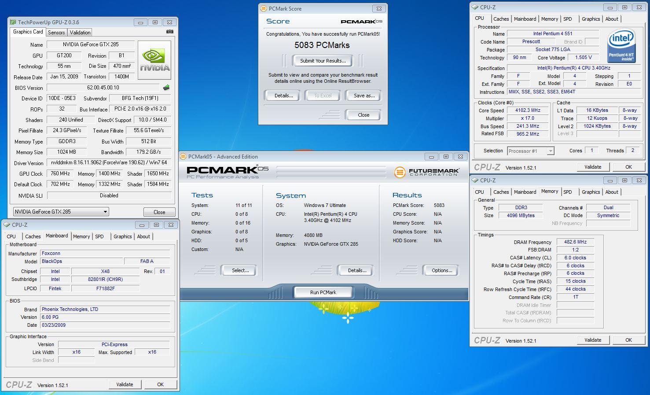Open the GPU selection dropdown in GPU-Z
This screenshot has width=650, height=395.
(x=61, y=212)
